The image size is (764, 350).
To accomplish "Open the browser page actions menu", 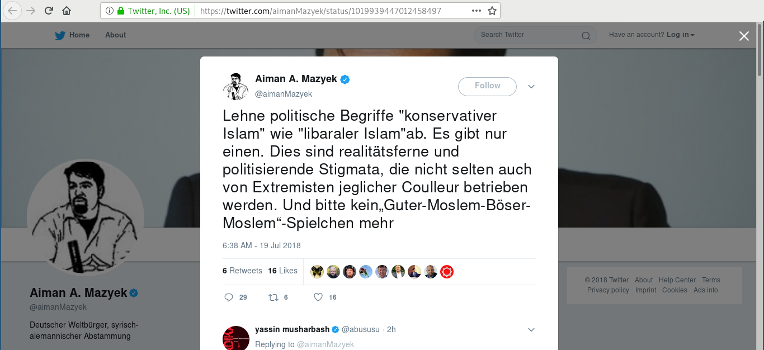I will click(476, 11).
